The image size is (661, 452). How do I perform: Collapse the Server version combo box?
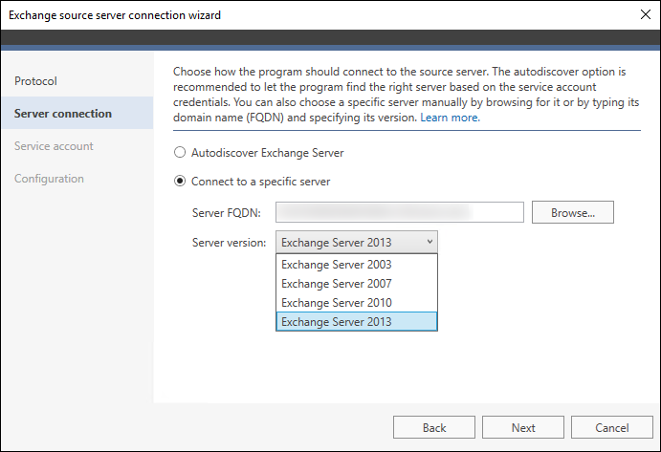357,242
